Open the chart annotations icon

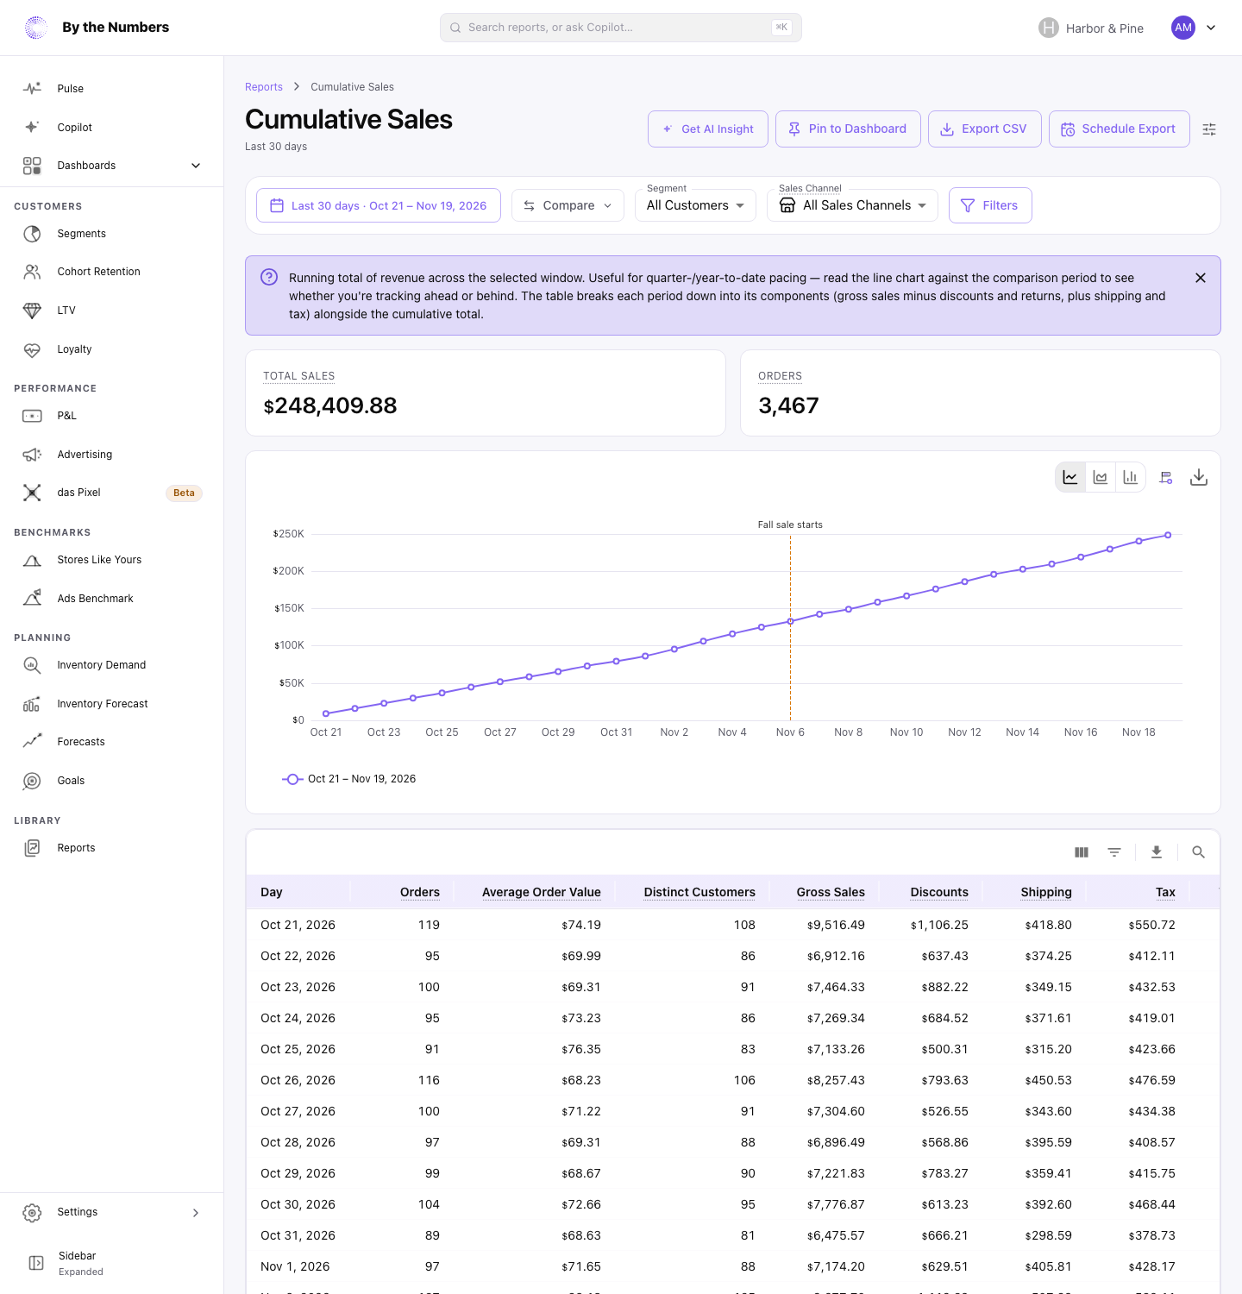click(x=1166, y=477)
